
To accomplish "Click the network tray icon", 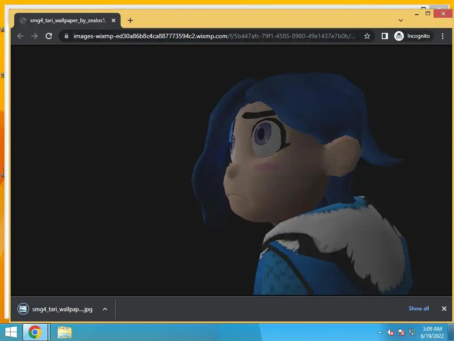I will click(x=412, y=332).
